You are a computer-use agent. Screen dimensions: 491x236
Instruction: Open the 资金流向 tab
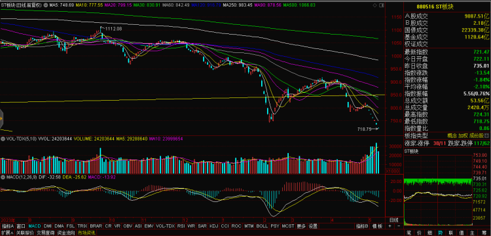(65, 233)
